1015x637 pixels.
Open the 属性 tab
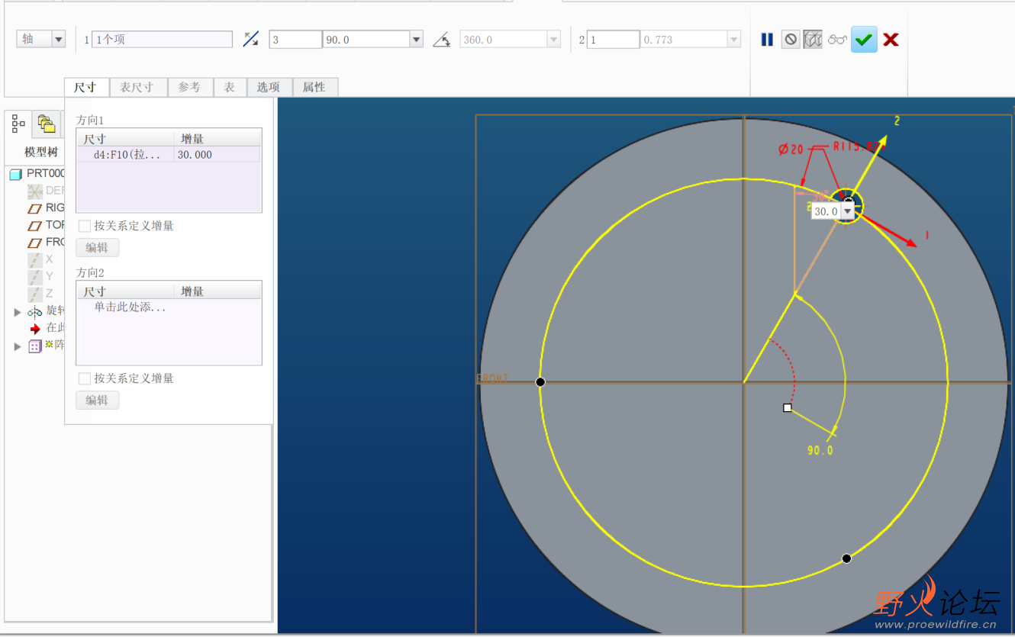(314, 87)
